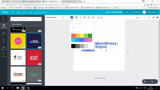Image resolution: width=160 pixels, height=90 pixels.
Task: Click the Canva logo
Action: pos(5,12)
